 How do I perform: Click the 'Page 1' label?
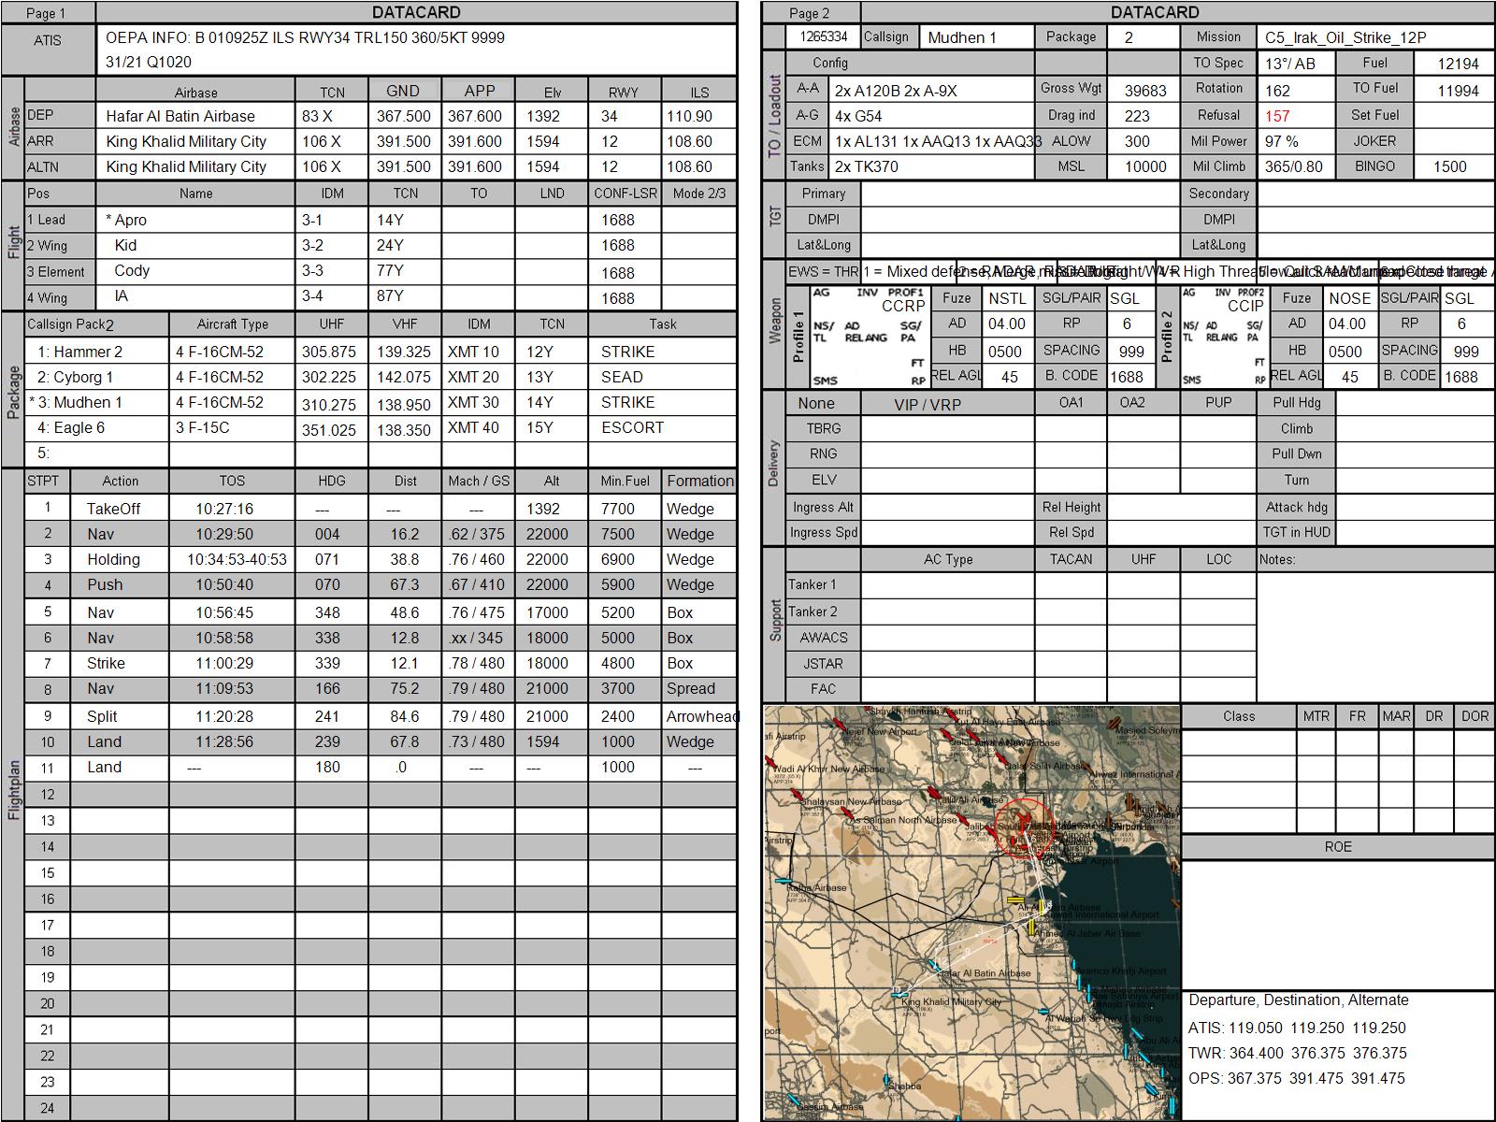tap(46, 13)
